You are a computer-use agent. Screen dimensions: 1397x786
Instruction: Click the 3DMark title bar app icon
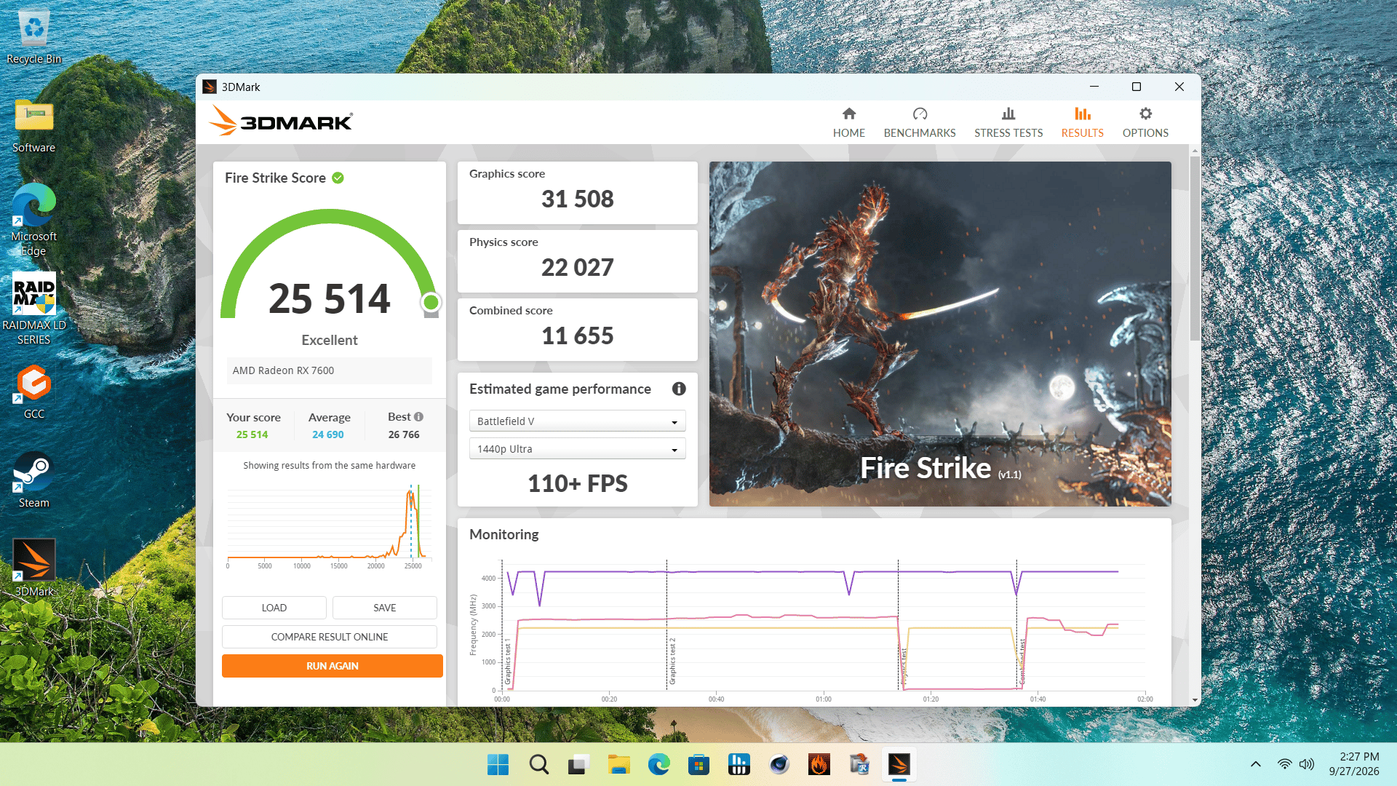(210, 87)
